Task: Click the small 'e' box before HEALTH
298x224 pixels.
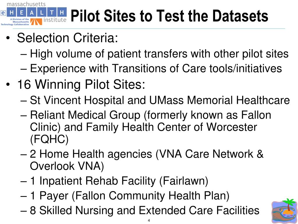Action: 3,13
